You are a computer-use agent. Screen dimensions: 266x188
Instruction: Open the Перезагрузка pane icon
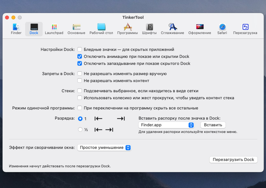tap(245, 29)
